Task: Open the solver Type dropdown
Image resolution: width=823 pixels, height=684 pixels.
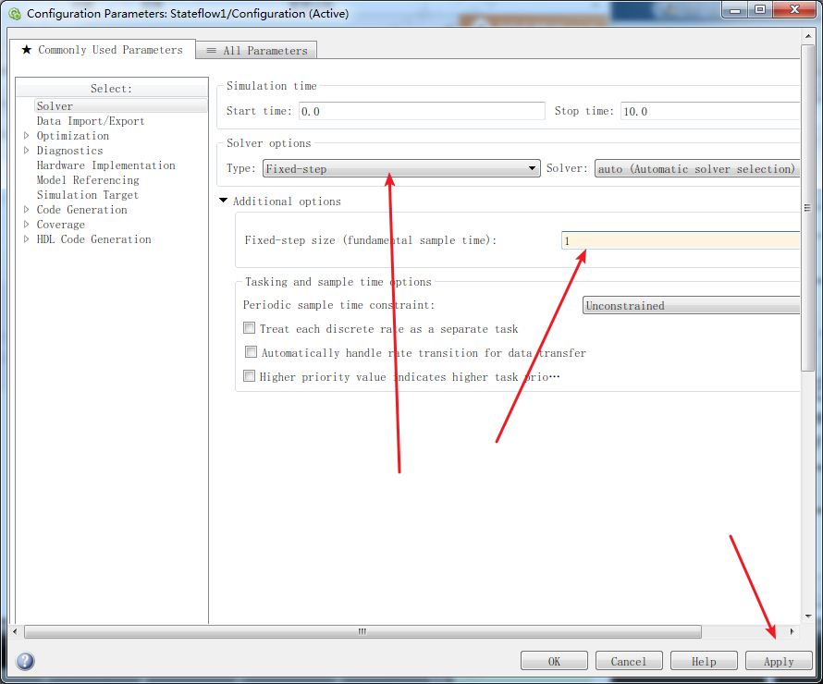Action: 401,168
